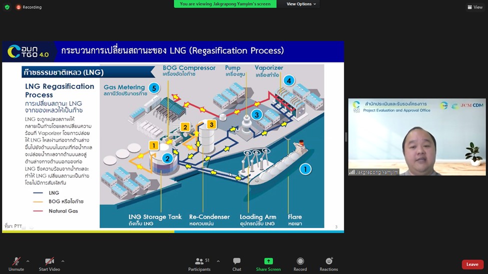Image resolution: width=488 pixels, height=274 pixels.
Task: Open the View Options menu
Action: [301, 4]
